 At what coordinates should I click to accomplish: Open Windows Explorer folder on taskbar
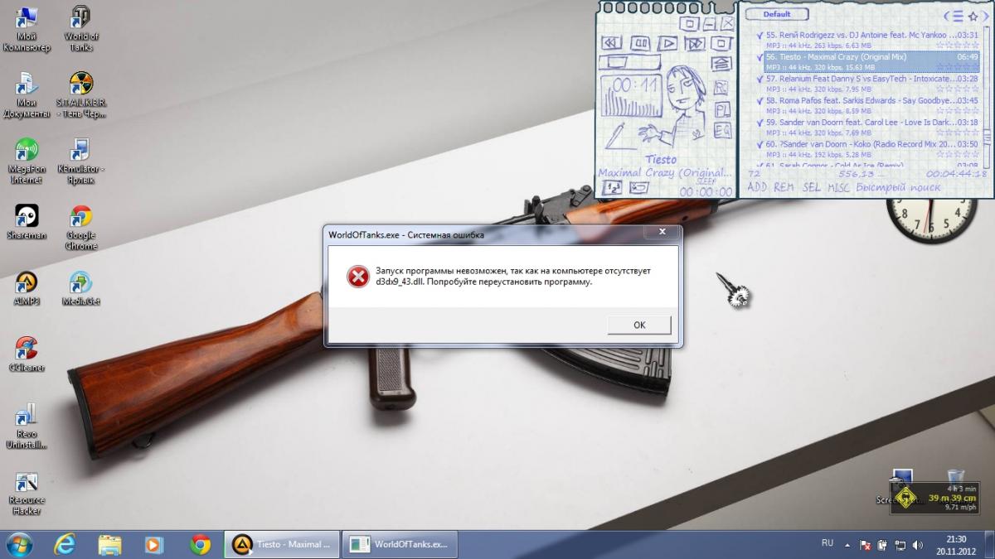(x=109, y=544)
